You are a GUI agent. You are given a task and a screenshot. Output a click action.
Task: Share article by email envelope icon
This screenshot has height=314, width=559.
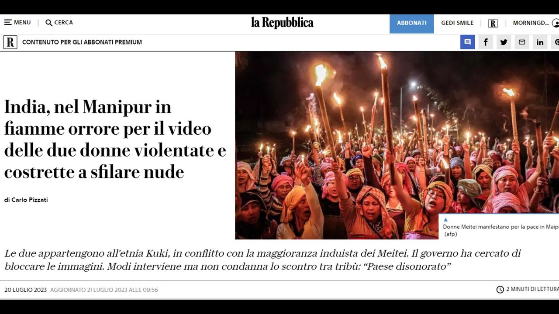[522, 42]
